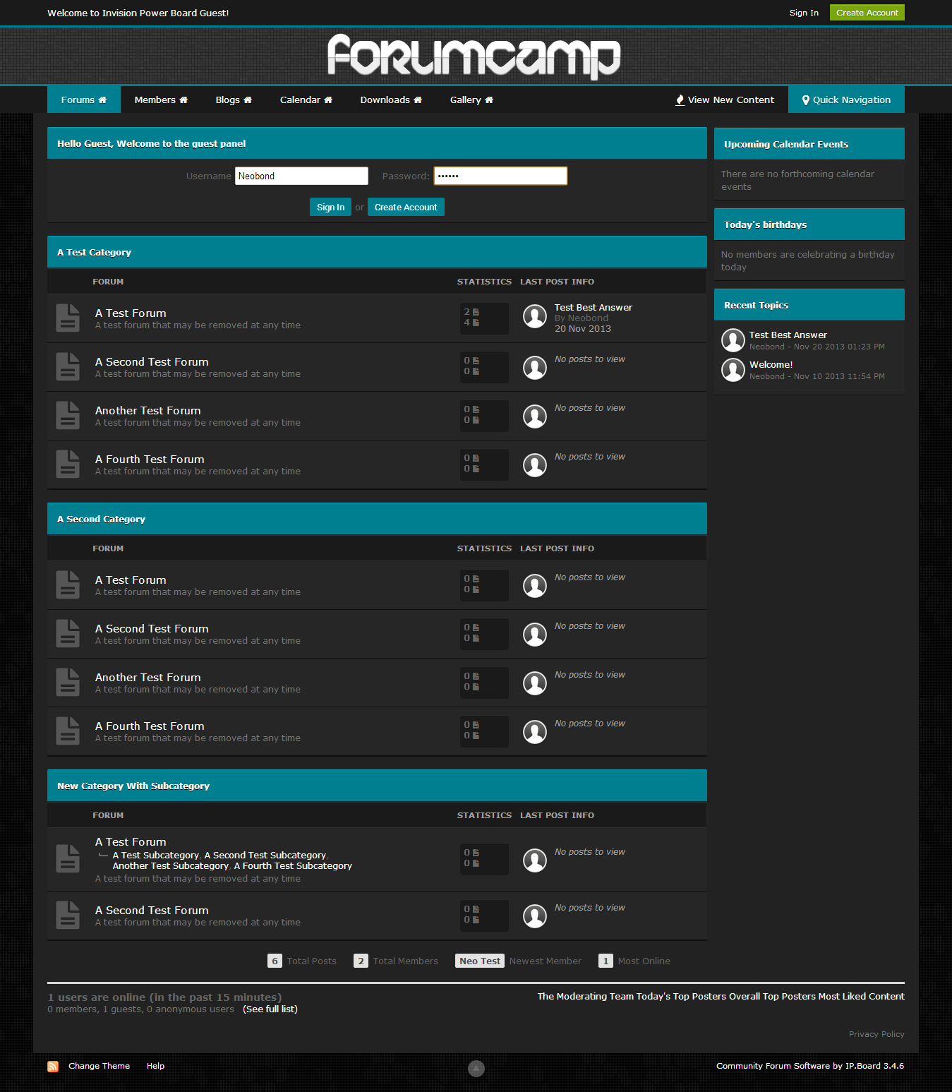Click forum icon beside first A Test Forum
Viewport: 952px width, 1092px height.
[x=68, y=318]
